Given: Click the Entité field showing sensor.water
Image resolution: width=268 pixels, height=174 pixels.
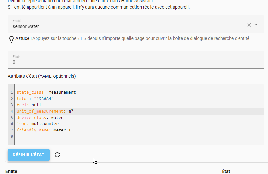Looking at the screenshot, I should 136,24.
